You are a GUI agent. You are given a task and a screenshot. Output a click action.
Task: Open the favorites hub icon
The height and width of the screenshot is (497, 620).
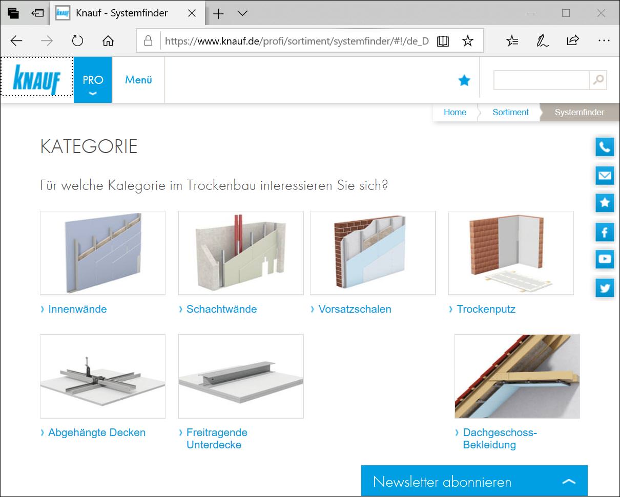(x=512, y=41)
